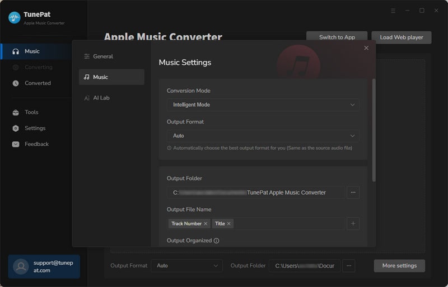Screen dimensions: 448x287
Task: Close the Music Settings dialog
Action: click(366, 48)
